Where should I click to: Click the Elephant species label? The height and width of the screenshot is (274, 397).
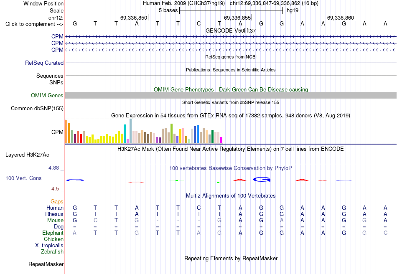53,233
